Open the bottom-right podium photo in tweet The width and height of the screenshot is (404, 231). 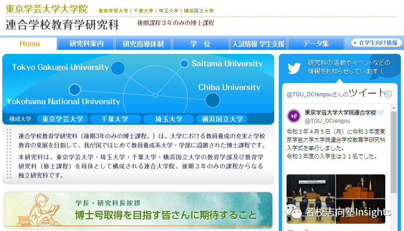click(x=361, y=211)
